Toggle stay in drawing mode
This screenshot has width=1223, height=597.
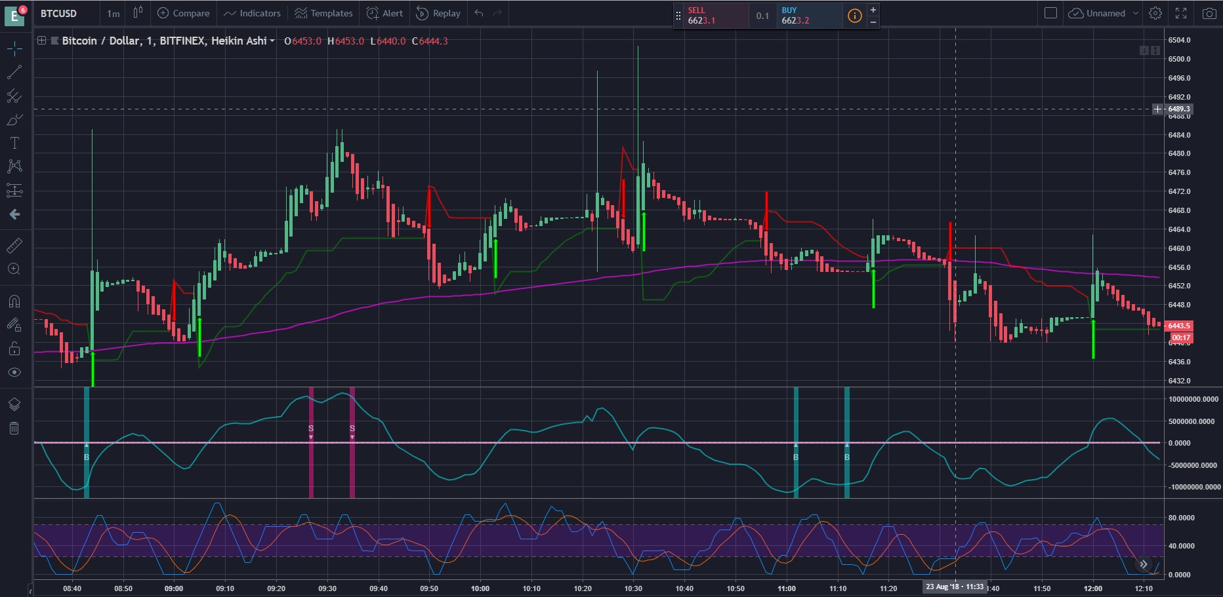(14, 324)
